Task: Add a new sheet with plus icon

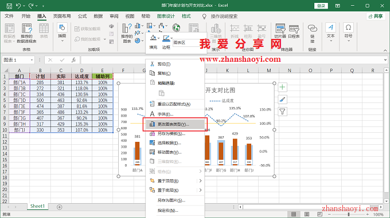Action: [60, 207]
